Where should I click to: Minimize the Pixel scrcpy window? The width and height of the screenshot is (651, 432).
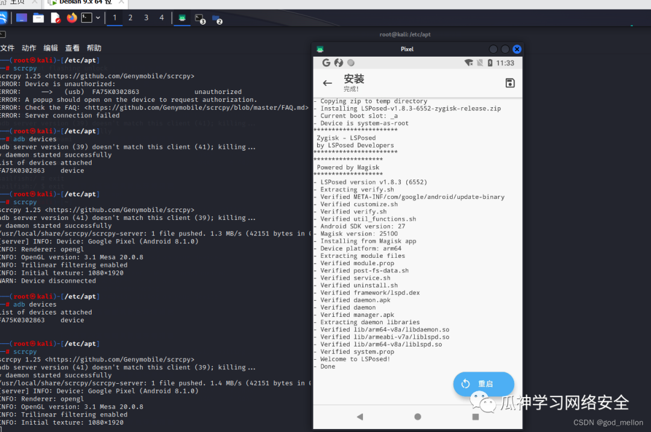pyautogui.click(x=493, y=49)
